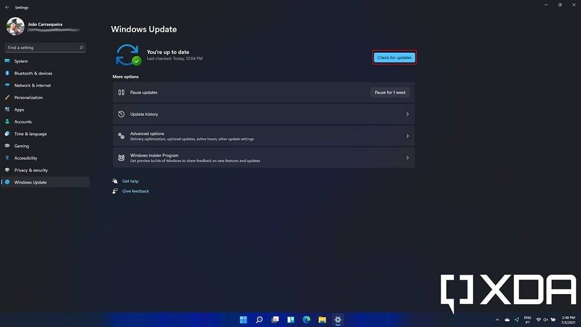Click the back arrow at top left

point(6,7)
